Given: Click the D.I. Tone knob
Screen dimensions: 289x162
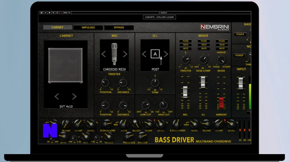Looking at the screenshot, I should tap(155, 83).
